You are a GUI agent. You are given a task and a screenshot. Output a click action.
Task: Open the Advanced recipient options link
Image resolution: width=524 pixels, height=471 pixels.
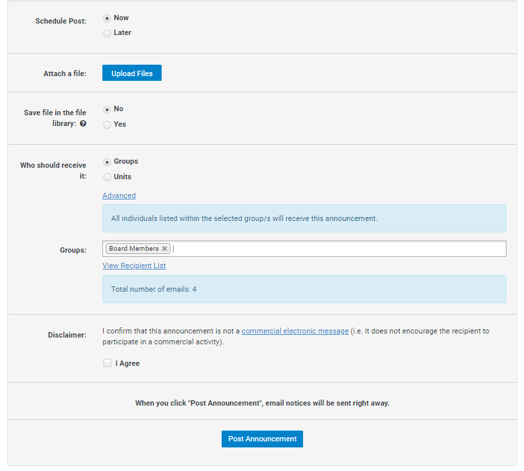119,195
